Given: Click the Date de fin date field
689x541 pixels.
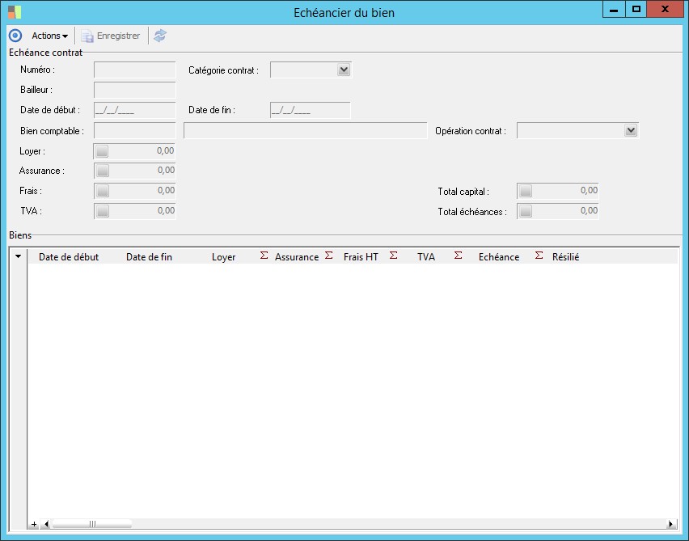Looking at the screenshot, I should (x=310, y=111).
